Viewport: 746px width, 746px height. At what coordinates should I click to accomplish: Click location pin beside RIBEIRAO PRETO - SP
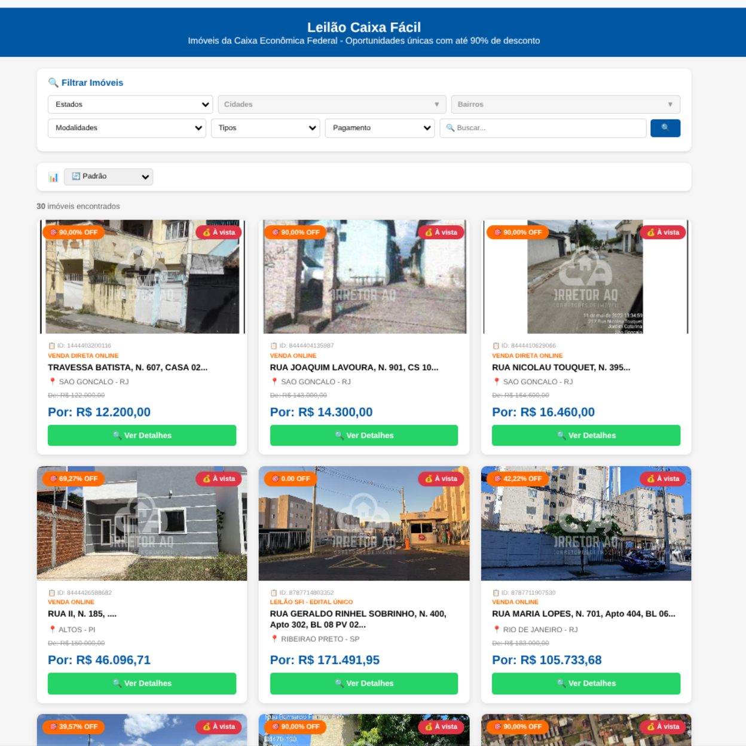pyautogui.click(x=274, y=639)
